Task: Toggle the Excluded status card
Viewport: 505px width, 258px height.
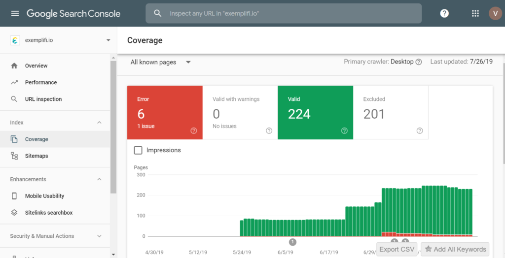Action: pos(391,113)
